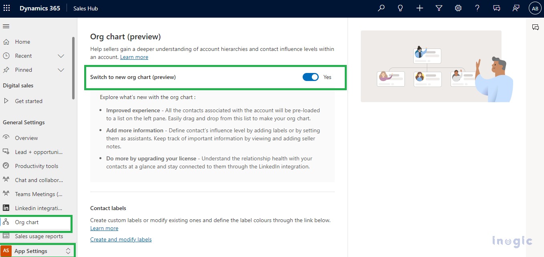Click the Digital sales section header

tap(18, 85)
